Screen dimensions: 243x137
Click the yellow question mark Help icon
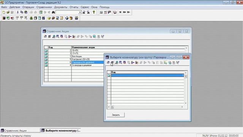[94, 12]
